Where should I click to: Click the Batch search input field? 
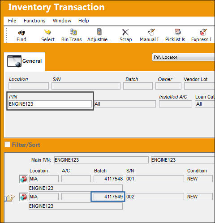click(x=138, y=86)
